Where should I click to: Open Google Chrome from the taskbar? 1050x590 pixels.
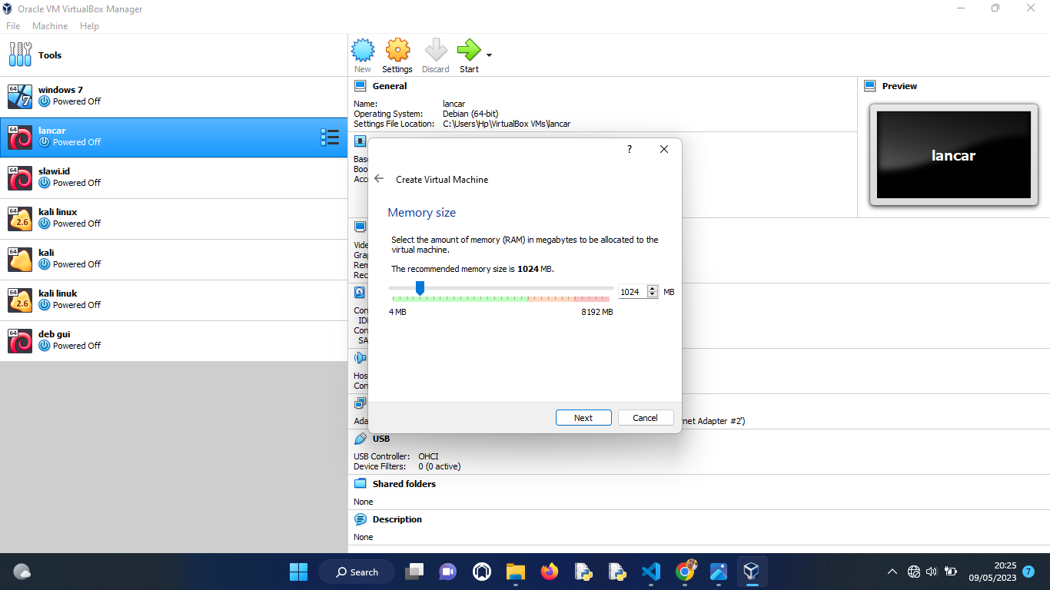tap(685, 572)
